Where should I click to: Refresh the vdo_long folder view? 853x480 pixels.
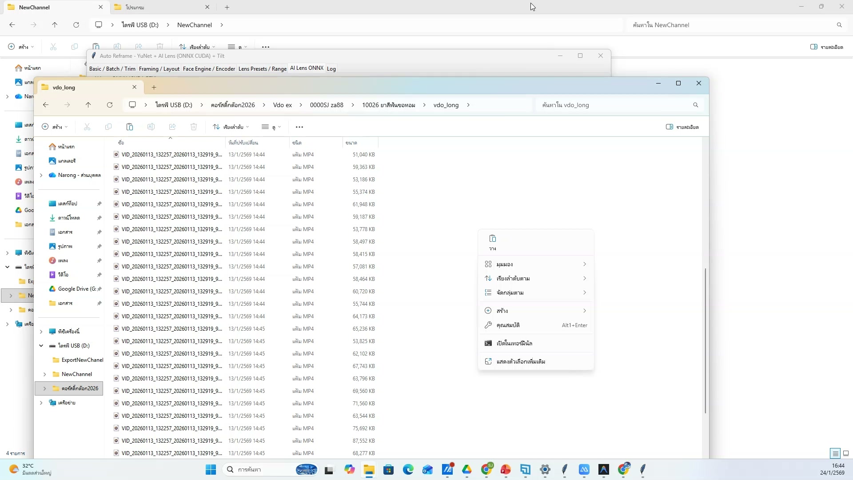[x=110, y=105]
